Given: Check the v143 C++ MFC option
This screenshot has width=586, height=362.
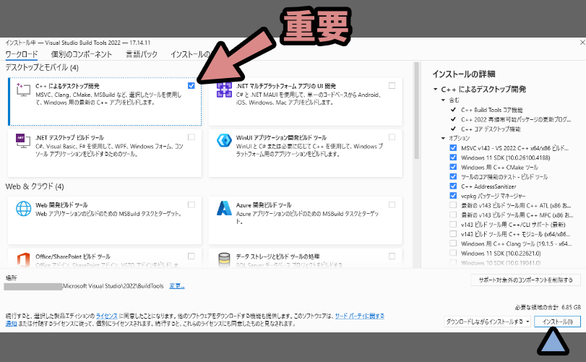Looking at the screenshot, I should [x=453, y=215].
